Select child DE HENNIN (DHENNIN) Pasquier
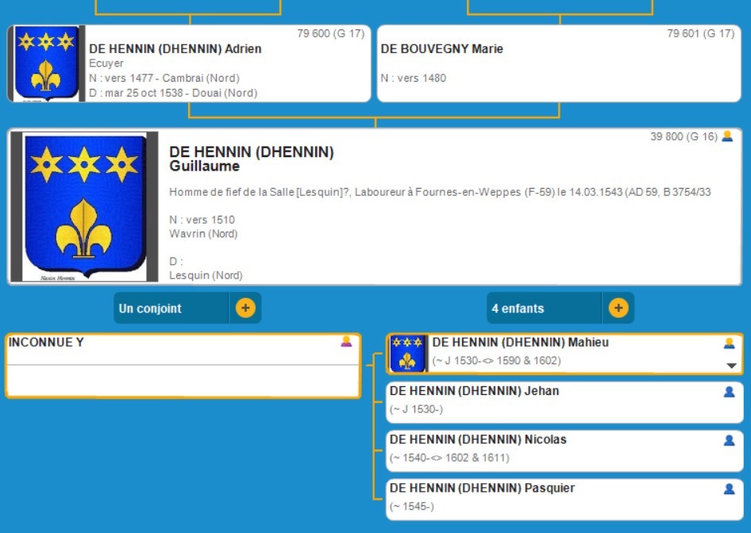The height and width of the screenshot is (533, 751). pyautogui.click(x=482, y=488)
